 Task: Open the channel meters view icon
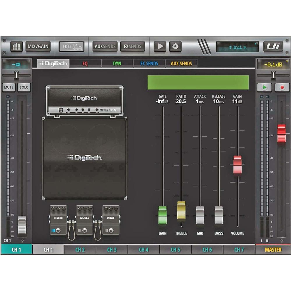[x=16, y=46]
